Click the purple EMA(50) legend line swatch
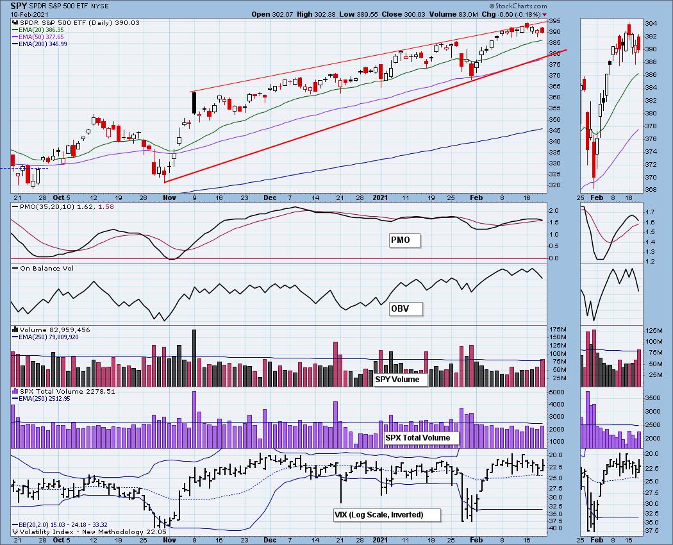This screenshot has height=545, width=673. click(15, 37)
